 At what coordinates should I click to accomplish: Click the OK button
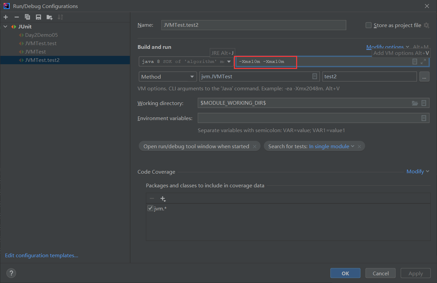tap(345, 273)
